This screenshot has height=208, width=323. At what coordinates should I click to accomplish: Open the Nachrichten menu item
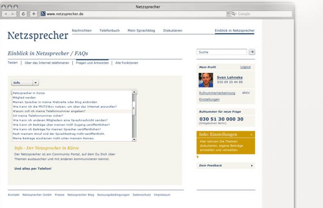pos(82,31)
